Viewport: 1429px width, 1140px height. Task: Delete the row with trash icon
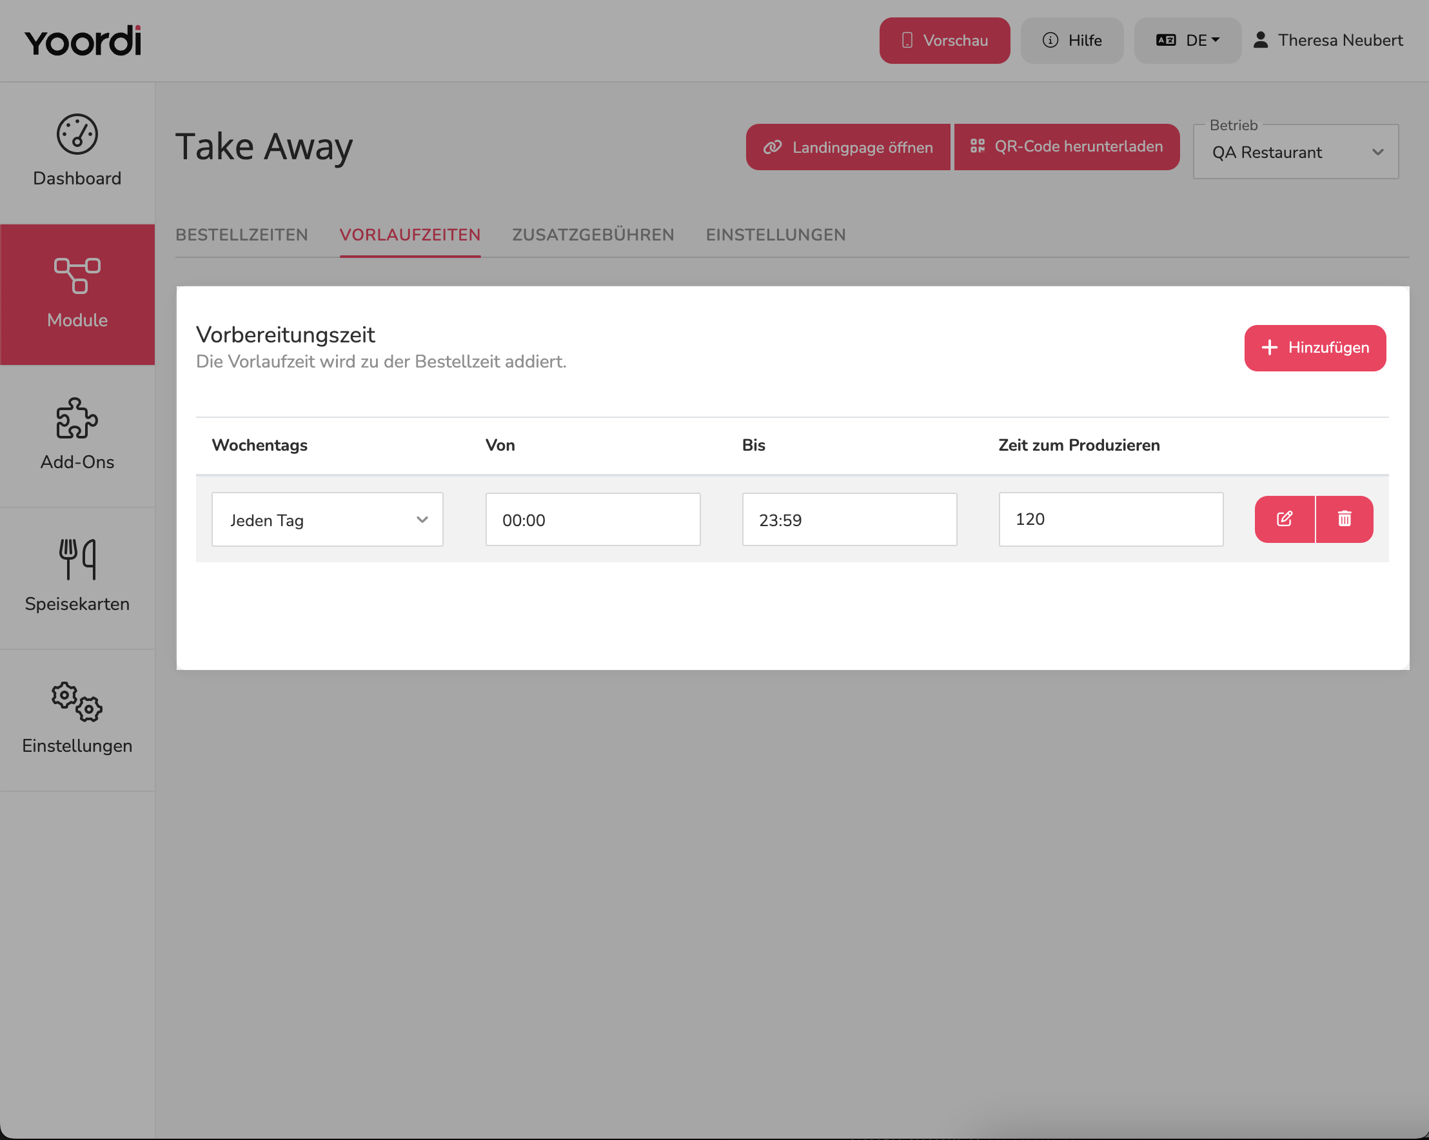pyautogui.click(x=1344, y=519)
